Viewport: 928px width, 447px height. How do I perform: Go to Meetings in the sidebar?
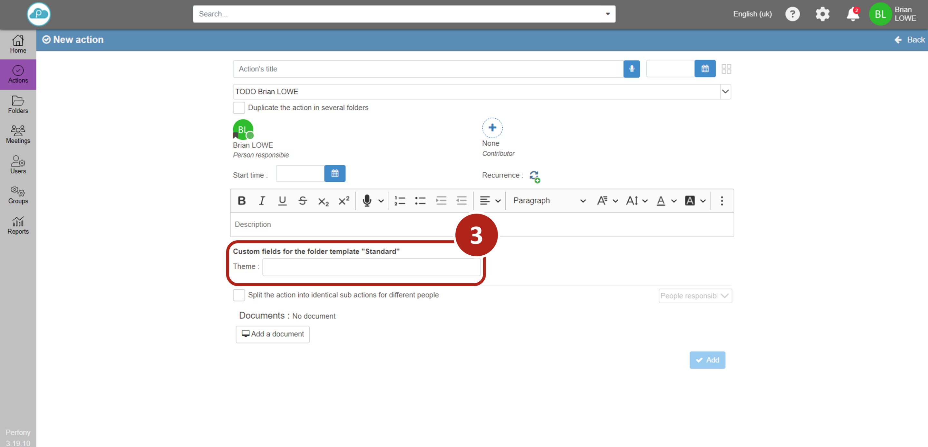click(18, 134)
